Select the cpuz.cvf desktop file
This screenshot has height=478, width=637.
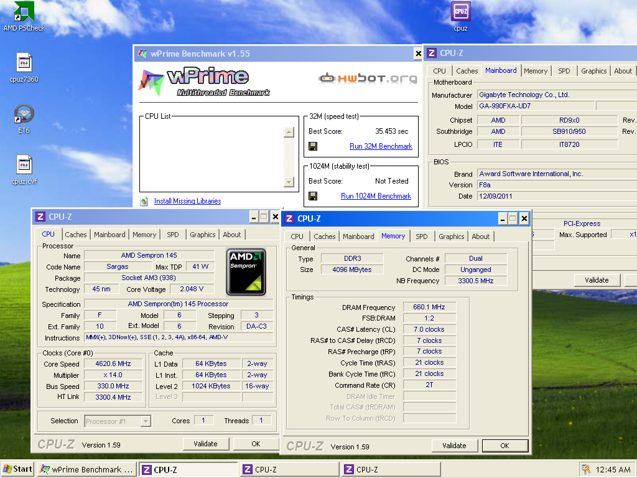[x=24, y=169]
